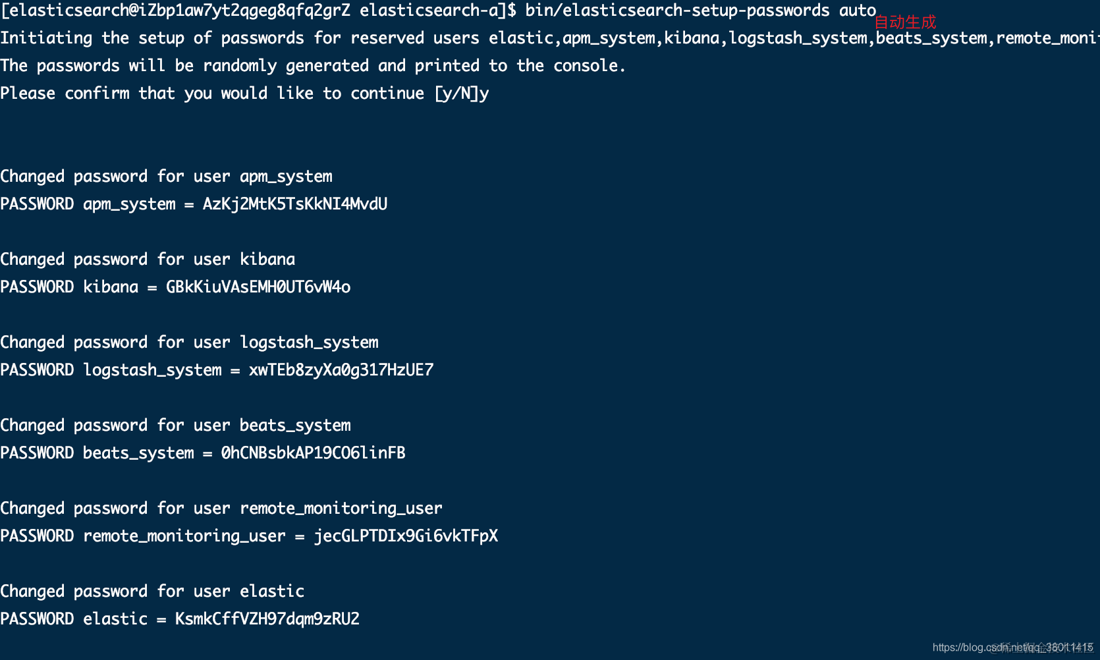Click the shell prompt hostname text
Screen dimensions: 1100x660
coord(244,11)
